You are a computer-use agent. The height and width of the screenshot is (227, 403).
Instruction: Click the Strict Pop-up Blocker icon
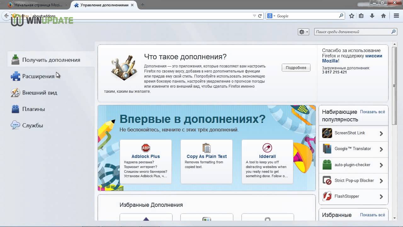point(327,180)
